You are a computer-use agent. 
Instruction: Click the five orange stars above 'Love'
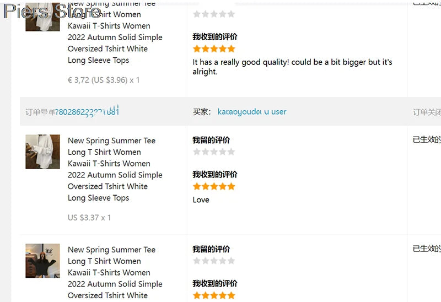[214, 186]
